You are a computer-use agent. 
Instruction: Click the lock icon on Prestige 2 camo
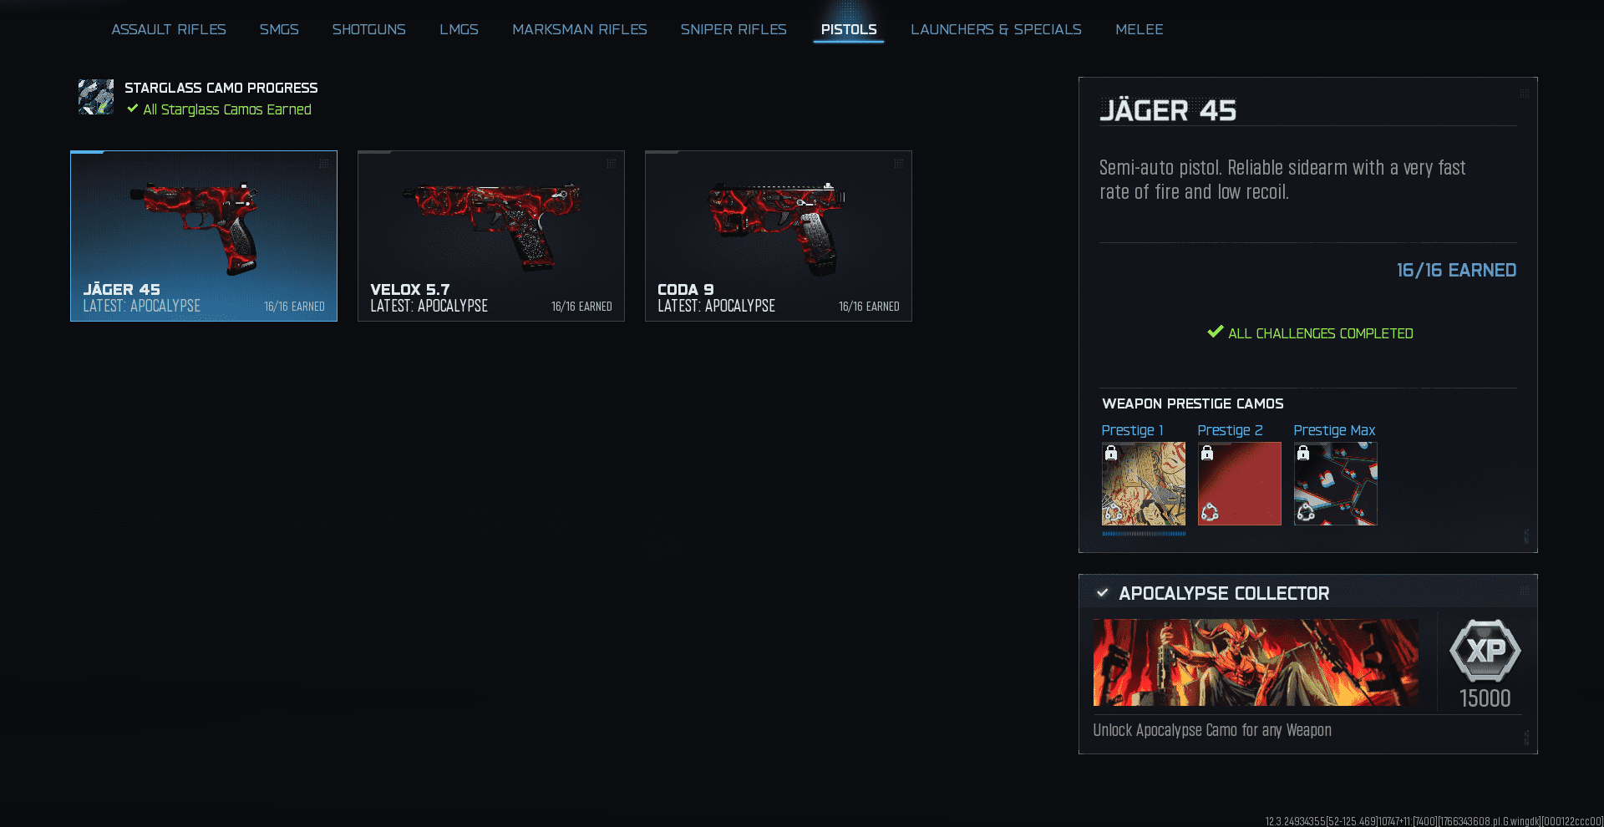(x=1207, y=453)
